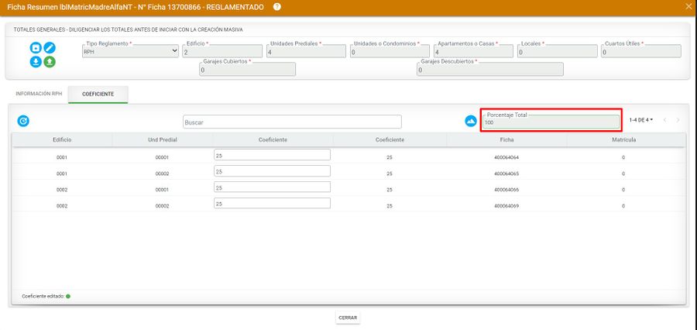This screenshot has width=697, height=330.
Task: Go to previous page with left chevron
Action: click(664, 120)
